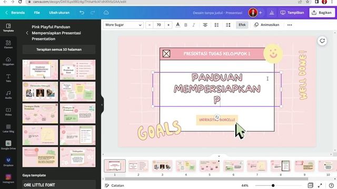Click the Tampilkan present button
This screenshot has height=189, width=337.
click(292, 13)
